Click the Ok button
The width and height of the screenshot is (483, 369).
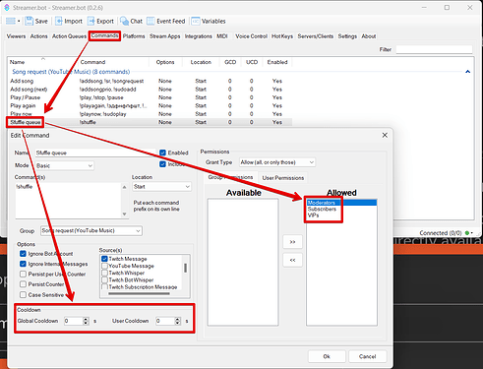[x=327, y=356]
